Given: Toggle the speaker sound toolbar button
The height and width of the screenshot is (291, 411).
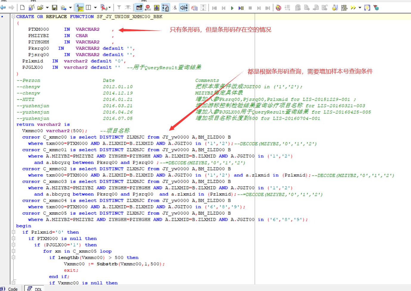Looking at the screenshot, I should tap(184, 8).
